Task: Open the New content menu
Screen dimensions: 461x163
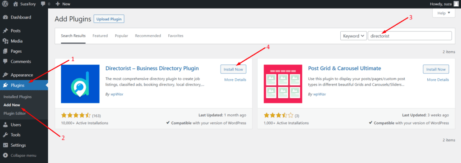Action: click(63, 4)
